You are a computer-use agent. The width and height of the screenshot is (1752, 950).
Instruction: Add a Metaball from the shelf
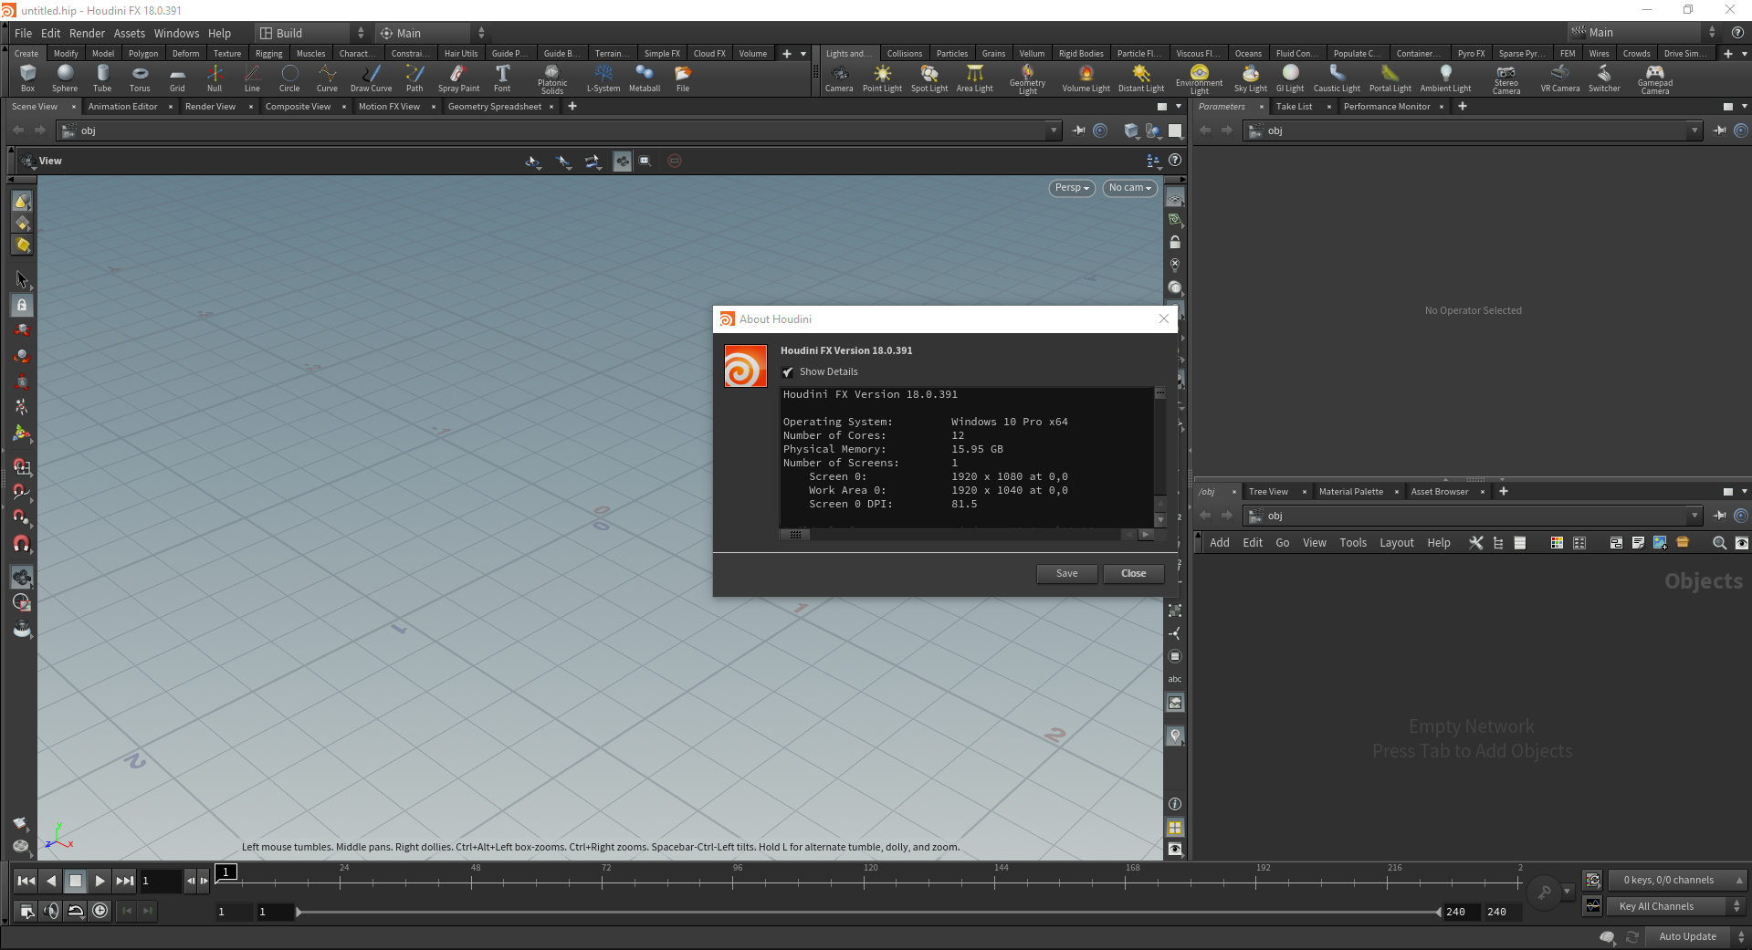point(645,78)
